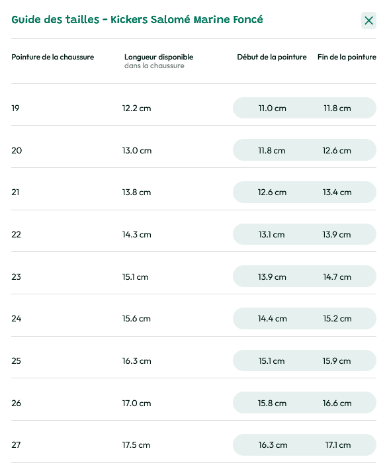The height and width of the screenshot is (465, 385).
Task: Select shoe size 21 row
Action: click(x=194, y=192)
